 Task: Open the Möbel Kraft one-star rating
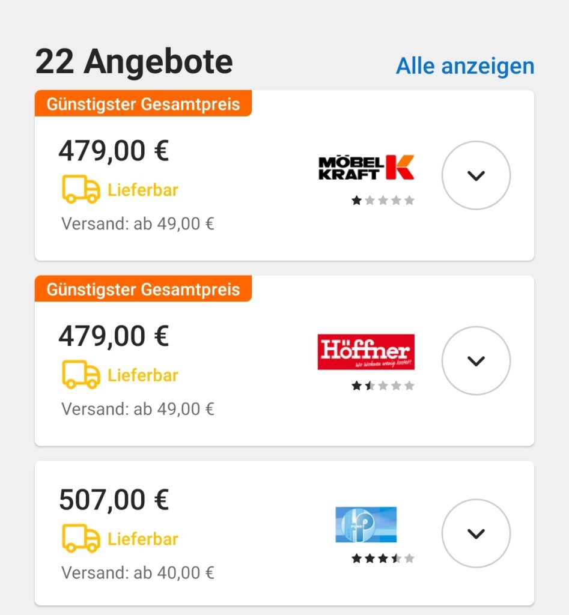[x=383, y=201]
